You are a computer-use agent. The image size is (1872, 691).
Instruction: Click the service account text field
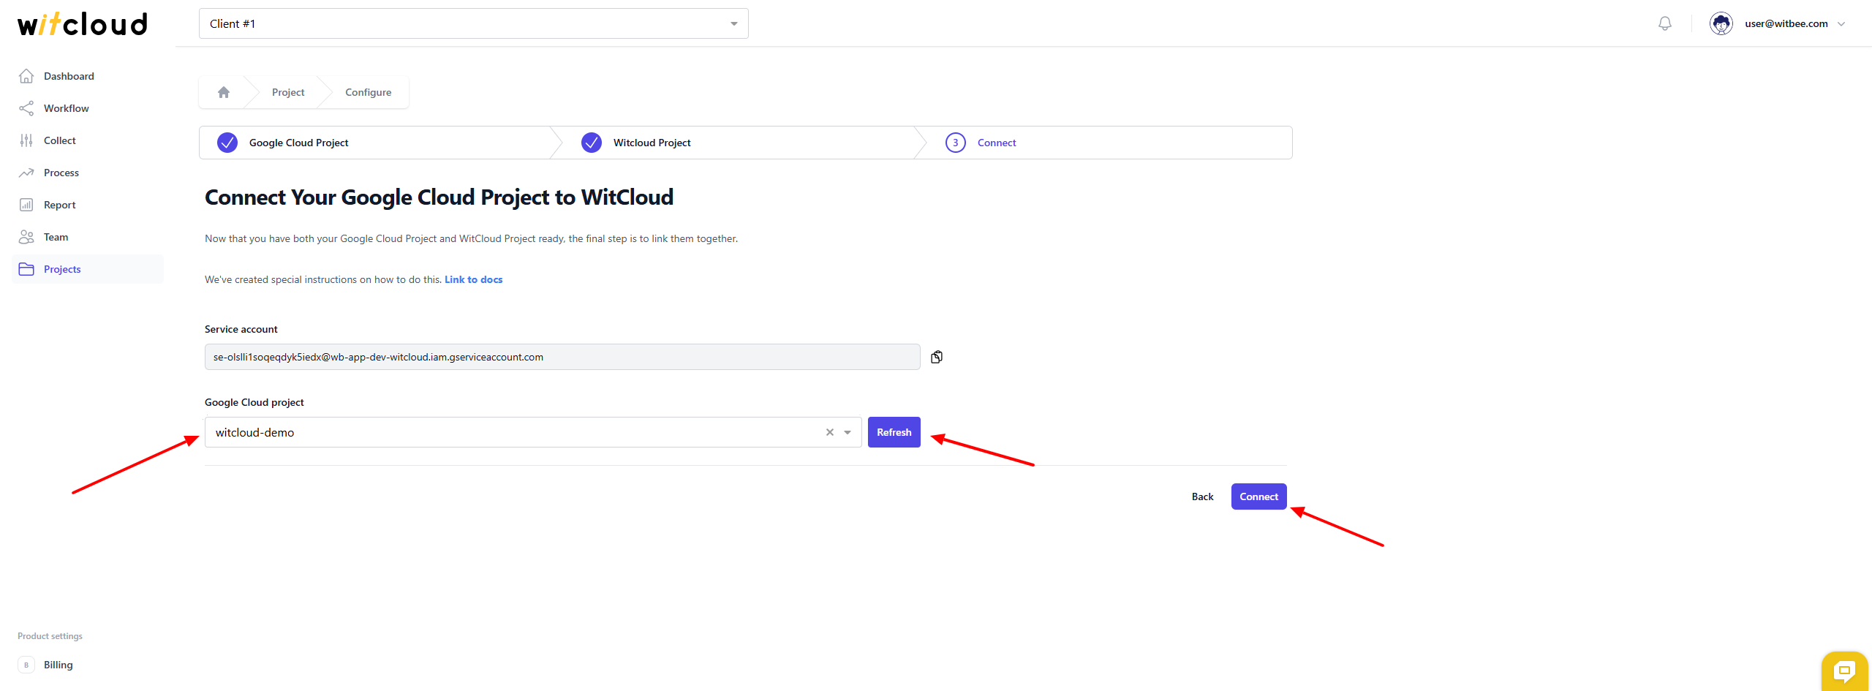(562, 357)
